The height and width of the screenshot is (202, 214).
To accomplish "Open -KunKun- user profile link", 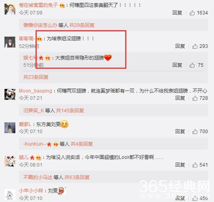I will tap(35, 144).
